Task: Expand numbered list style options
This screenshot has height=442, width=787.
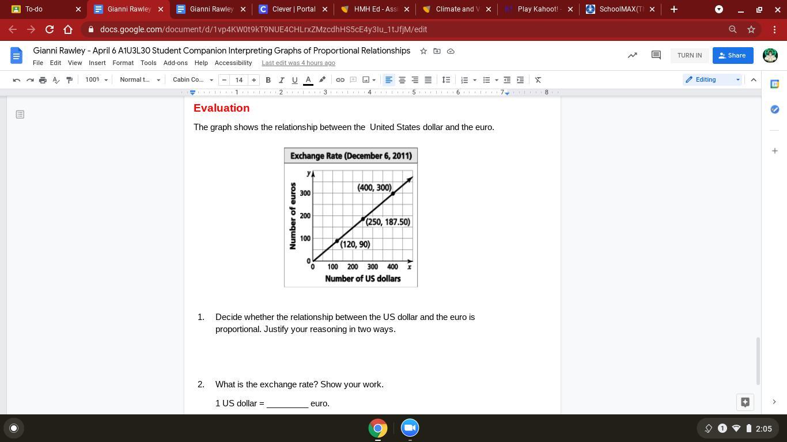Action: point(475,80)
